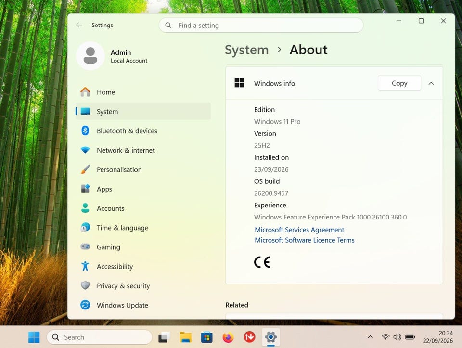Select the System monitor icon
This screenshot has width=462, height=348.
pyautogui.click(x=85, y=111)
